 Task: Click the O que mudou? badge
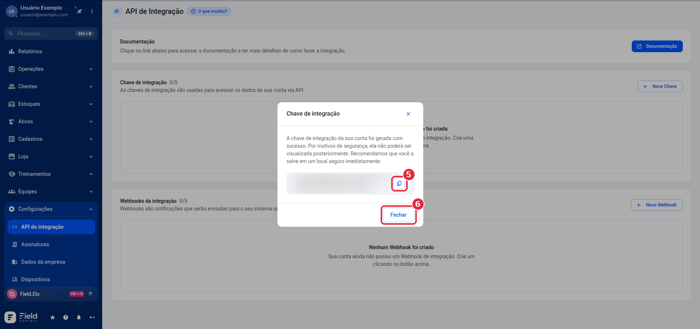point(209,11)
